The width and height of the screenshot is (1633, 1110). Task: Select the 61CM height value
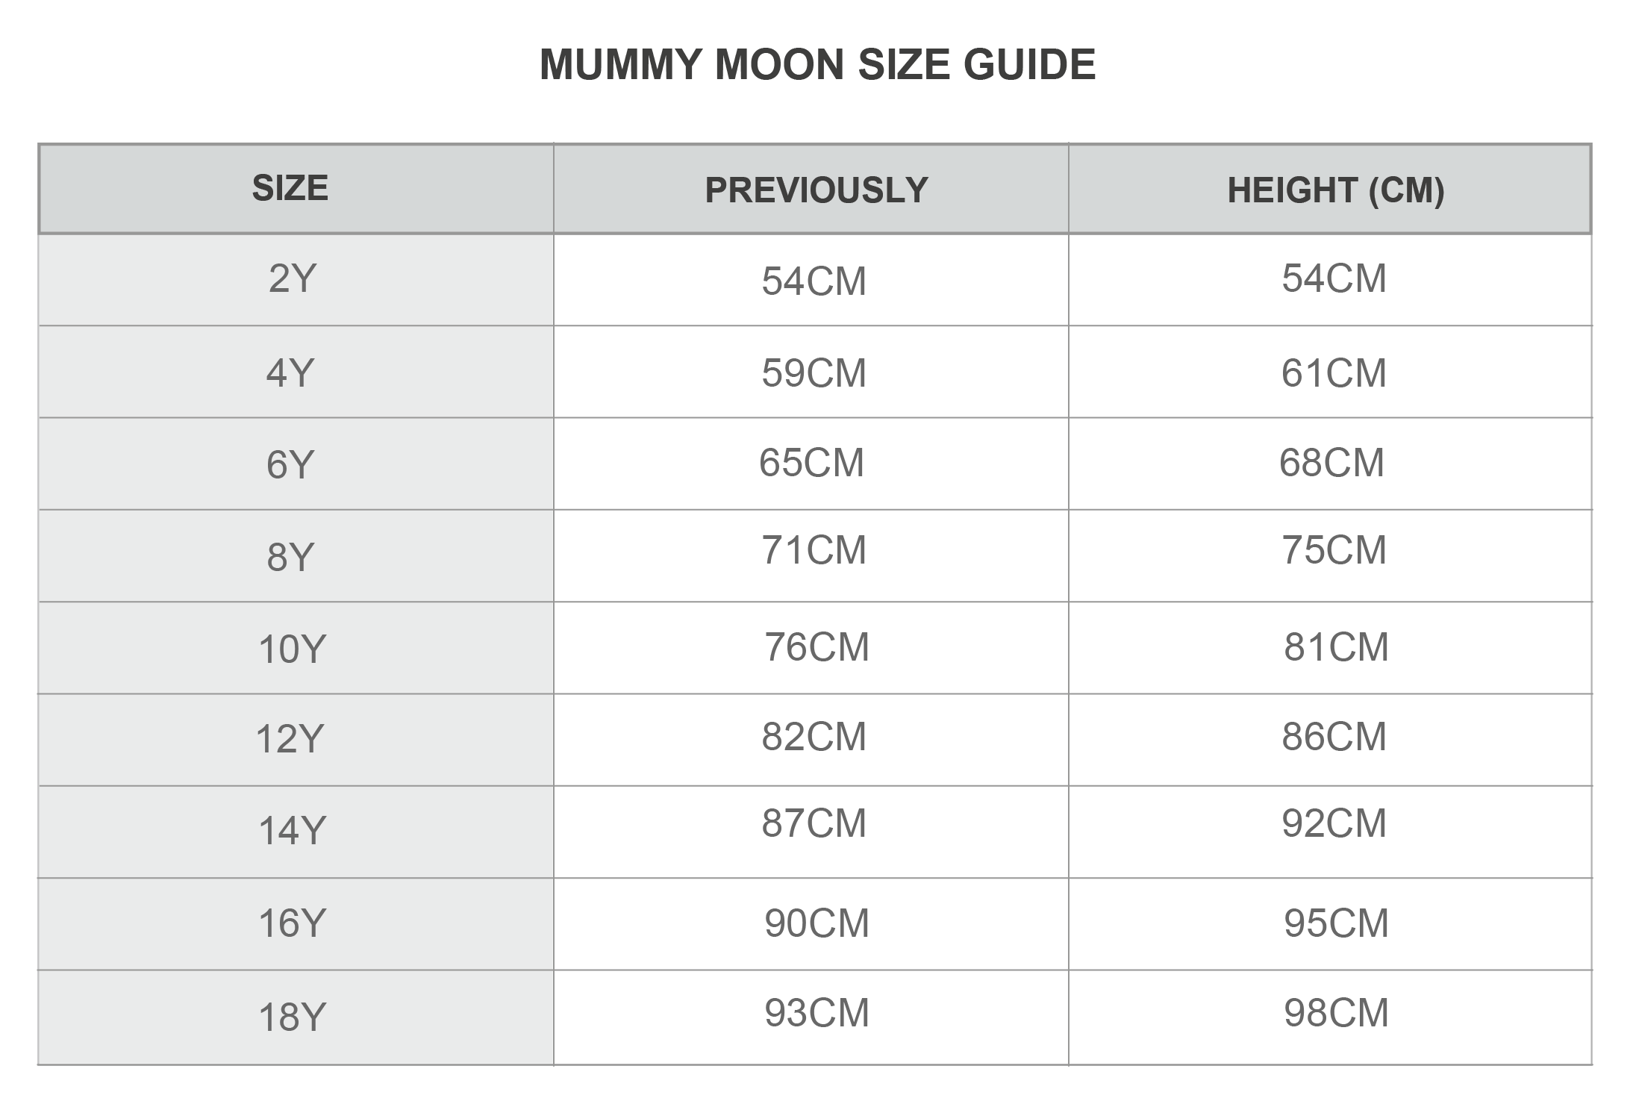(x=1334, y=372)
